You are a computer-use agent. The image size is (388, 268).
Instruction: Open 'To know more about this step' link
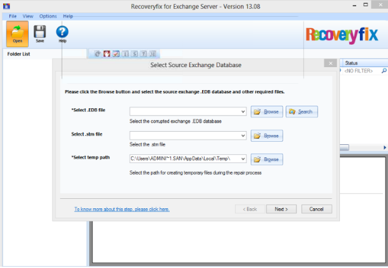coord(122,209)
